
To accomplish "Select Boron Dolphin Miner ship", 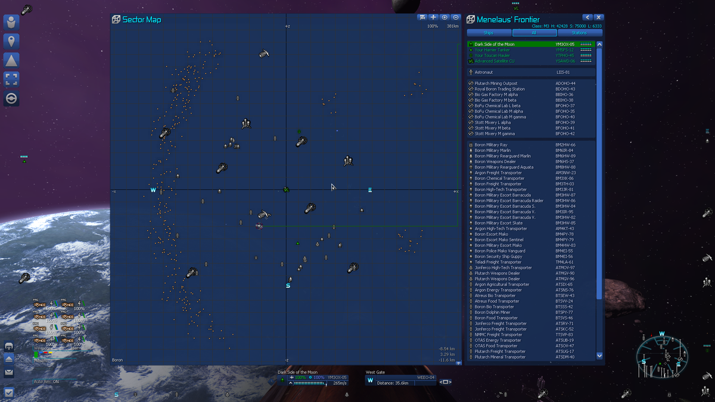I will pyautogui.click(x=531, y=313).
